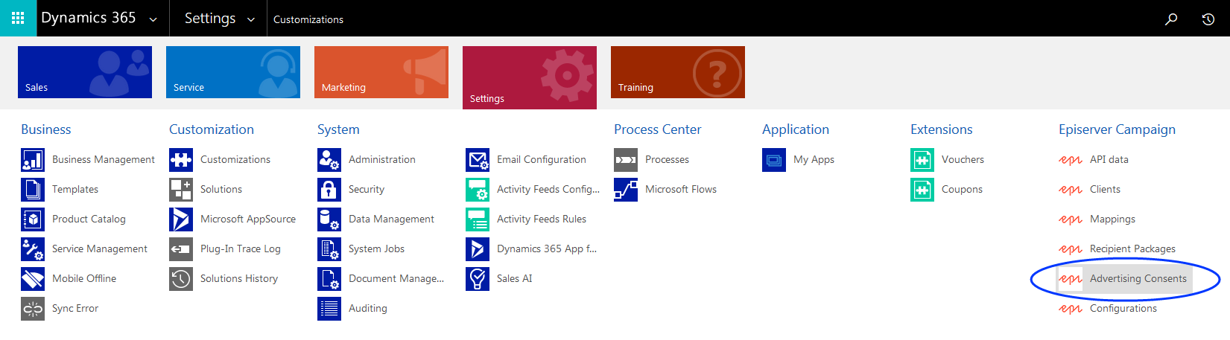
Task: Select the Sales area tile
Action: click(85, 72)
